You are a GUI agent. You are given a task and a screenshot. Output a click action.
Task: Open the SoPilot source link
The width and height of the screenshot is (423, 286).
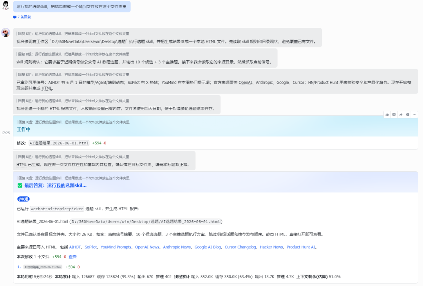click(x=90, y=247)
